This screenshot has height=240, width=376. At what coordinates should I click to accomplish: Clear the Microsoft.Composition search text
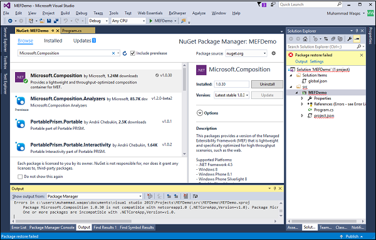[113, 53]
